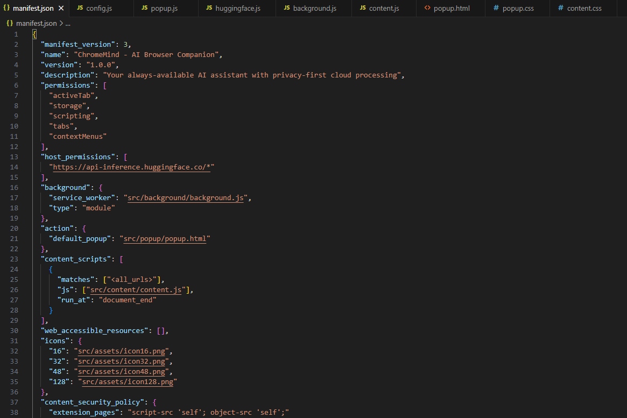The width and height of the screenshot is (627, 418).
Task: Open the src/background/background.js path link
Action: coord(186,198)
